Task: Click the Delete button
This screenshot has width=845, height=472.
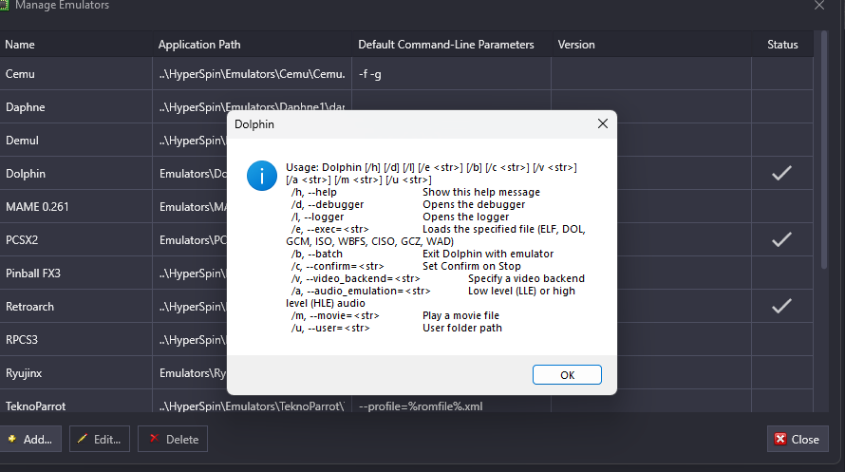Action: pos(173,439)
